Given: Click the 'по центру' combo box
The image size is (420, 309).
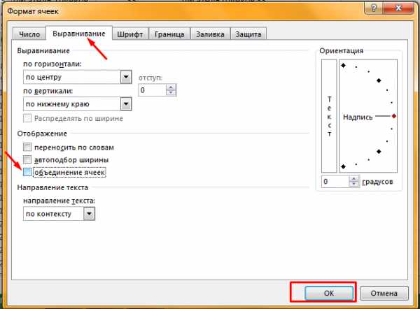Looking at the screenshot, I should [78, 78].
